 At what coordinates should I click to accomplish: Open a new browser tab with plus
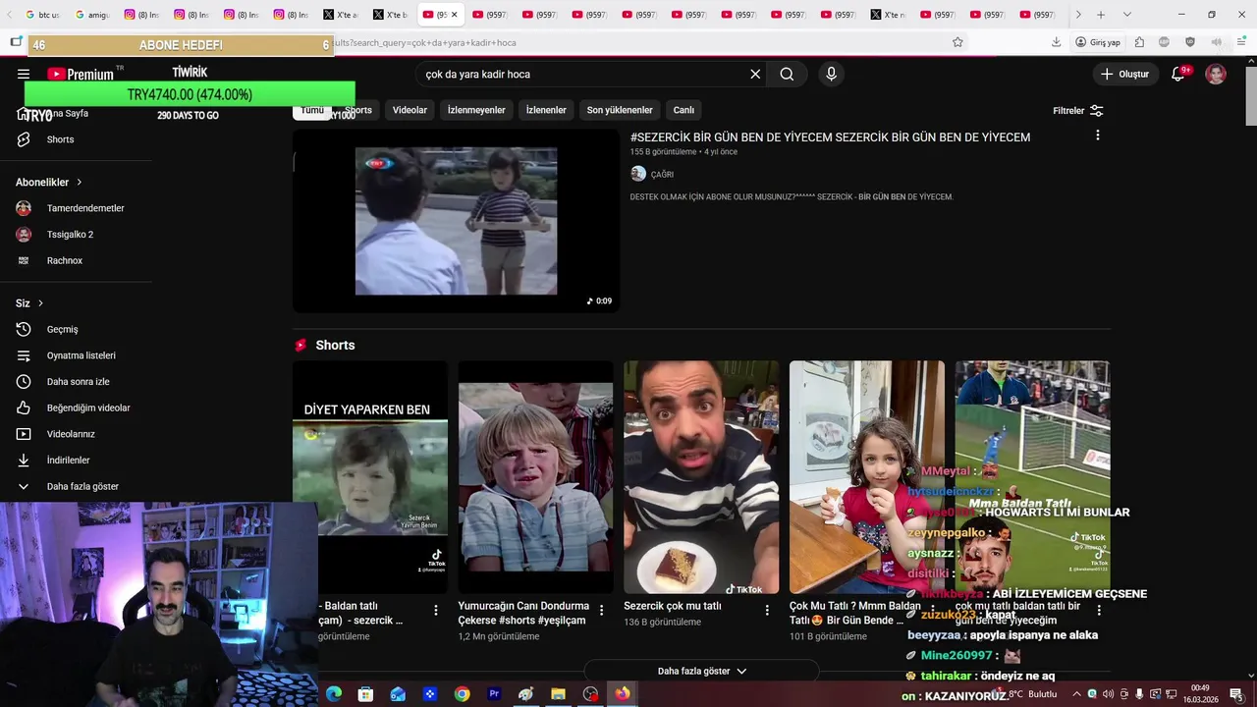tap(1101, 15)
